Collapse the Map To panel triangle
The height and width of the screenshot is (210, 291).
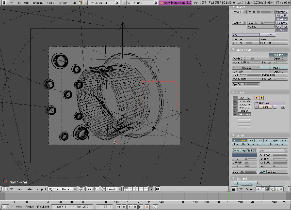click(x=233, y=135)
